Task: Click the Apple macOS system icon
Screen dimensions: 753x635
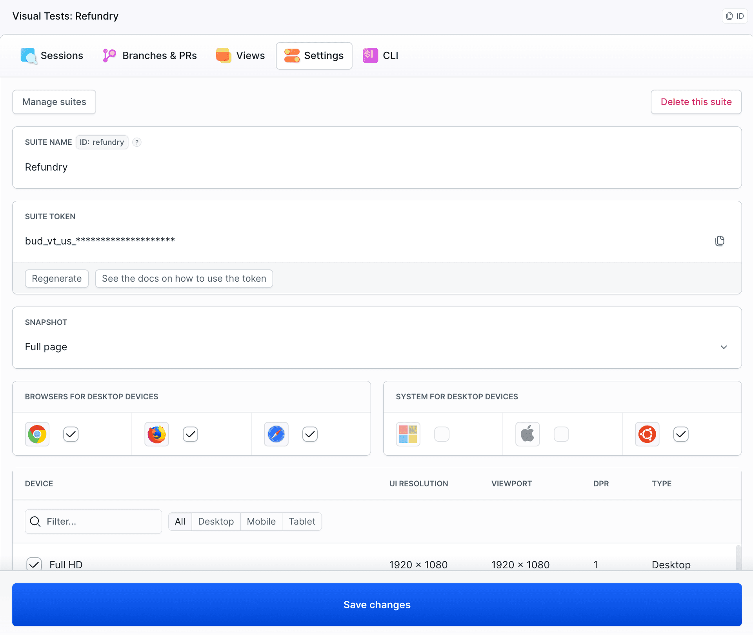Action: (527, 434)
